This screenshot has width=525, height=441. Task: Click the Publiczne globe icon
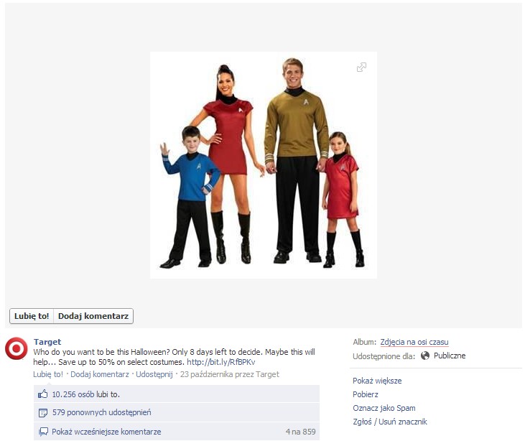point(425,356)
